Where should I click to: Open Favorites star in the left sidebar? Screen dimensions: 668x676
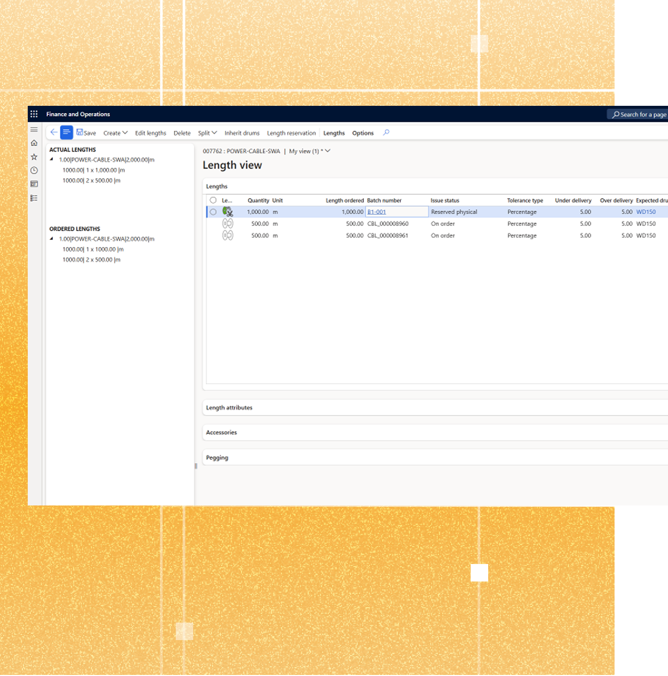pos(34,157)
